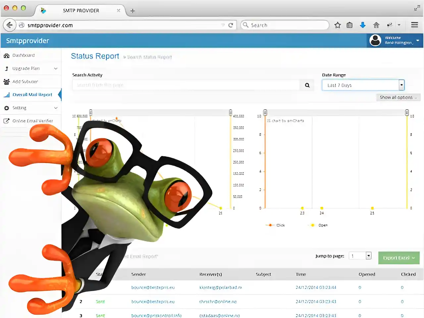Sort by the Time column header

click(301, 274)
